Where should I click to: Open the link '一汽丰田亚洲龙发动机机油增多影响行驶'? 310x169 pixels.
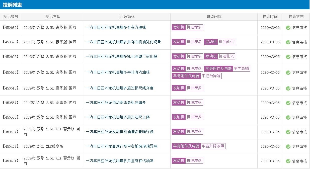point(120,132)
